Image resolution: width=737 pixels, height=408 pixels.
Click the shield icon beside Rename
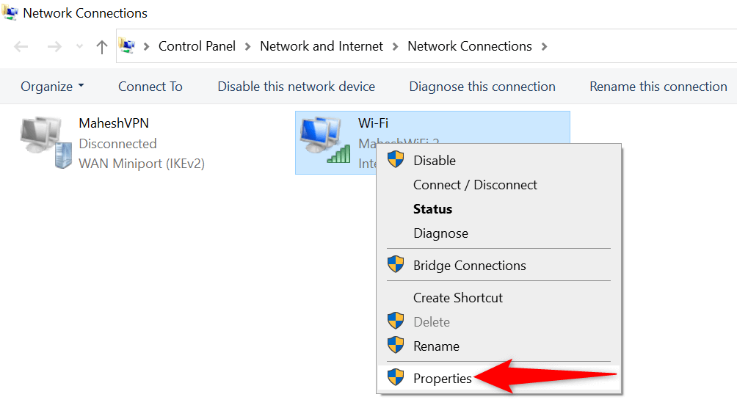tap(396, 346)
